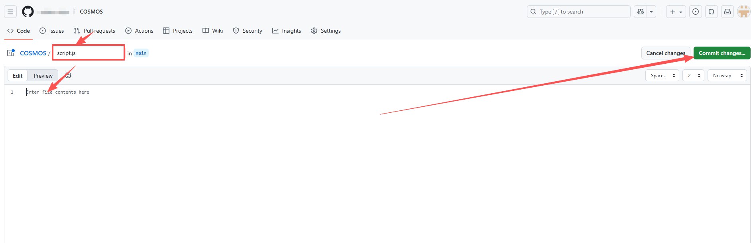Expand the file tree side panel icon

[x=11, y=53]
